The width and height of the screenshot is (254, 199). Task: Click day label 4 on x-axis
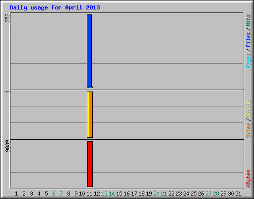point(39,194)
